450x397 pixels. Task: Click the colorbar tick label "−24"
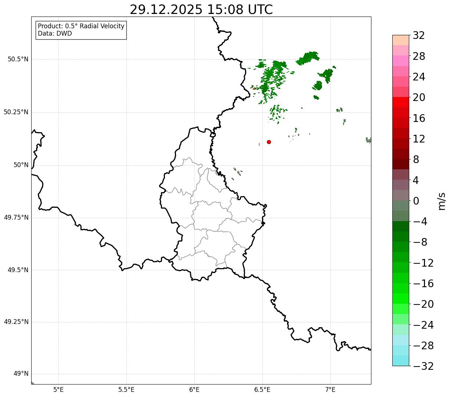point(423,325)
